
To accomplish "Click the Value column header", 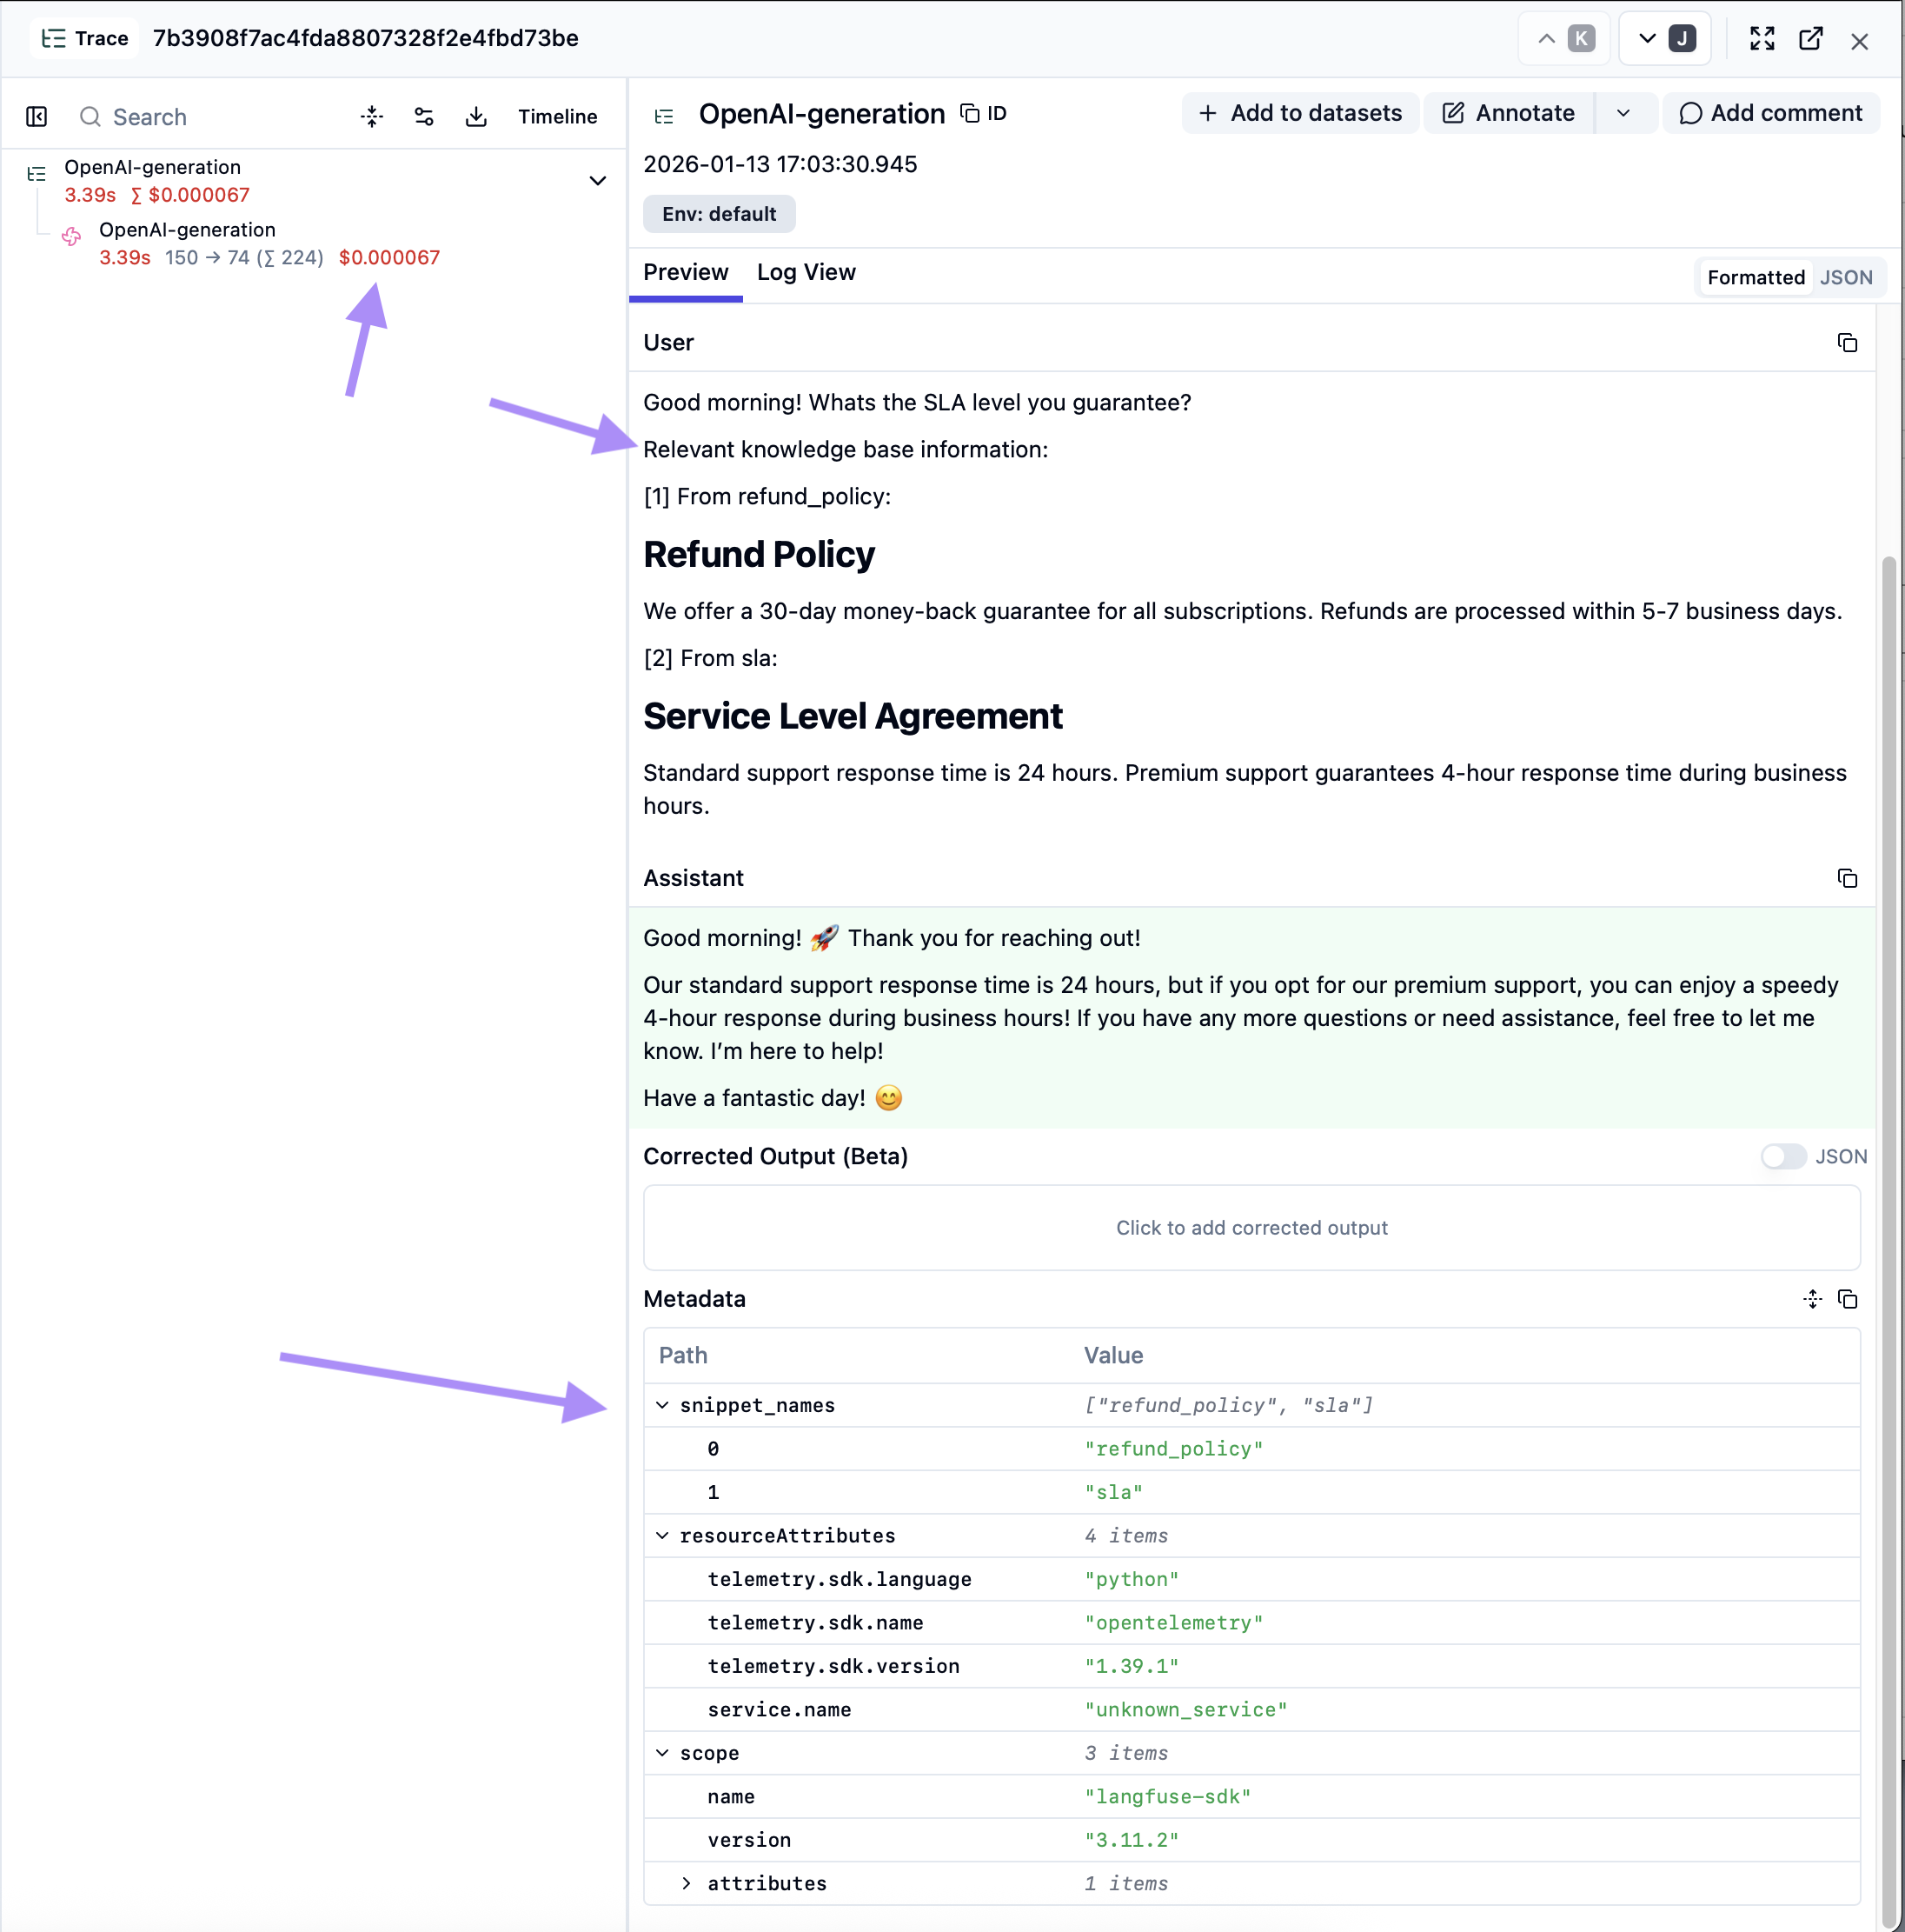I will tap(1113, 1355).
